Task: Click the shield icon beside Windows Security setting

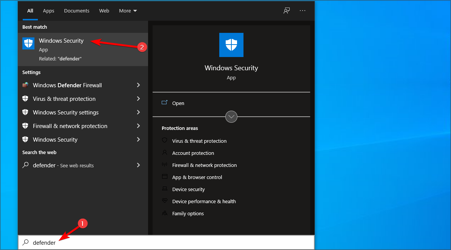Action: (25, 139)
